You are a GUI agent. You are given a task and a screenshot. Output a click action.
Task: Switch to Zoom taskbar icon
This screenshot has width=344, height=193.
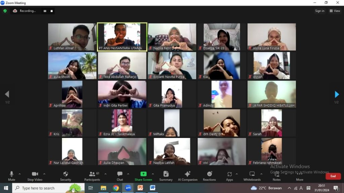[128, 188]
